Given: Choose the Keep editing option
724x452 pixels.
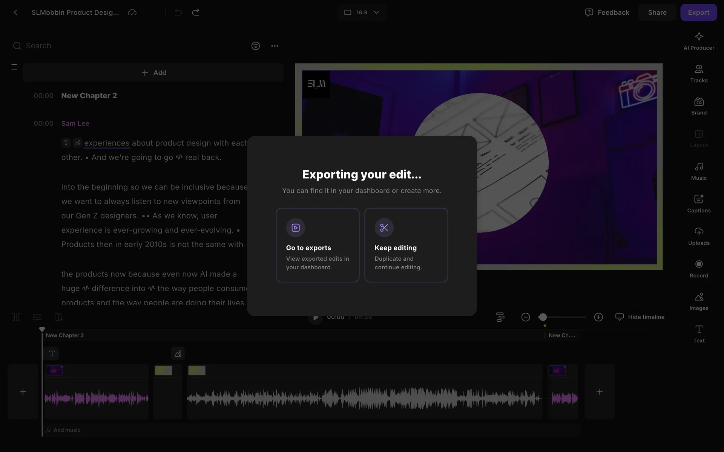Looking at the screenshot, I should (x=406, y=245).
